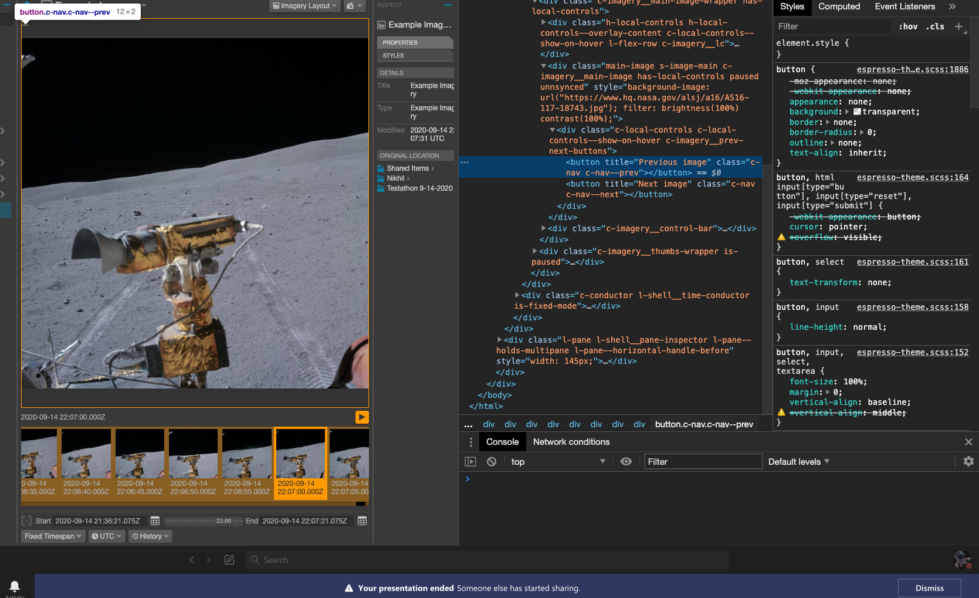
Task: Open the Start time calendar picker
Action: coord(155,521)
